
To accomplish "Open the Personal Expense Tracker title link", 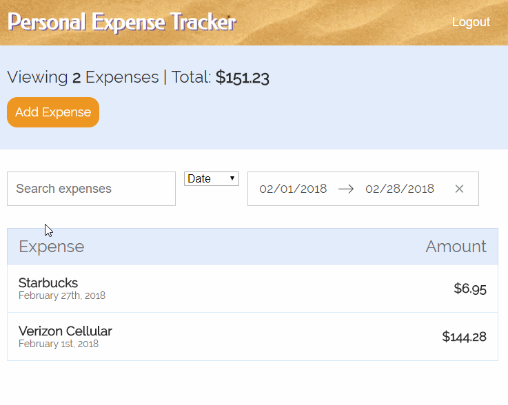I will (122, 22).
